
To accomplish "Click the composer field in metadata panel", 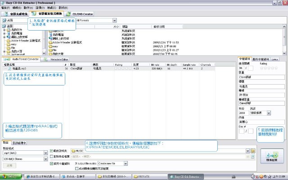I will [x=261, y=122].
